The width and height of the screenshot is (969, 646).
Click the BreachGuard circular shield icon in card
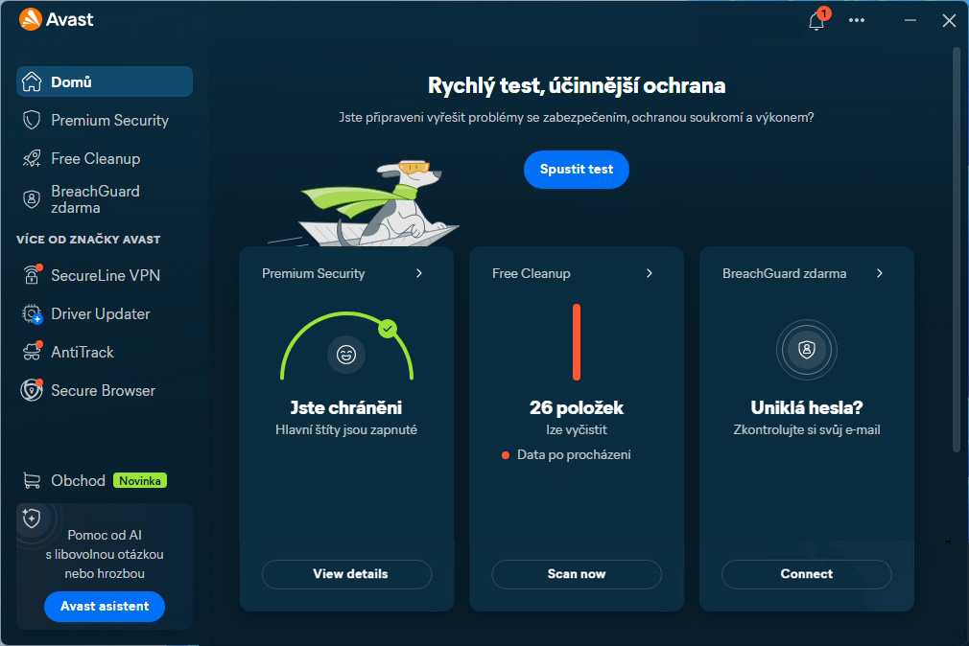tap(807, 350)
